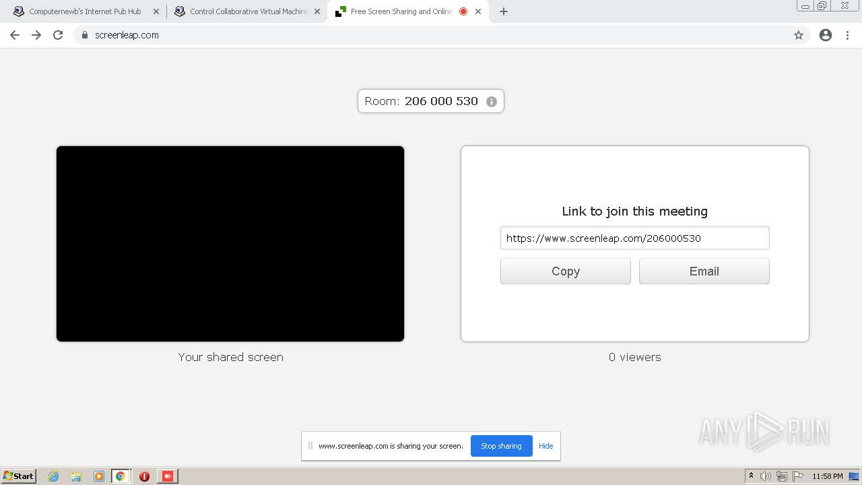Select the meeting link text field
Screen dimensions: 862x485
(x=634, y=238)
